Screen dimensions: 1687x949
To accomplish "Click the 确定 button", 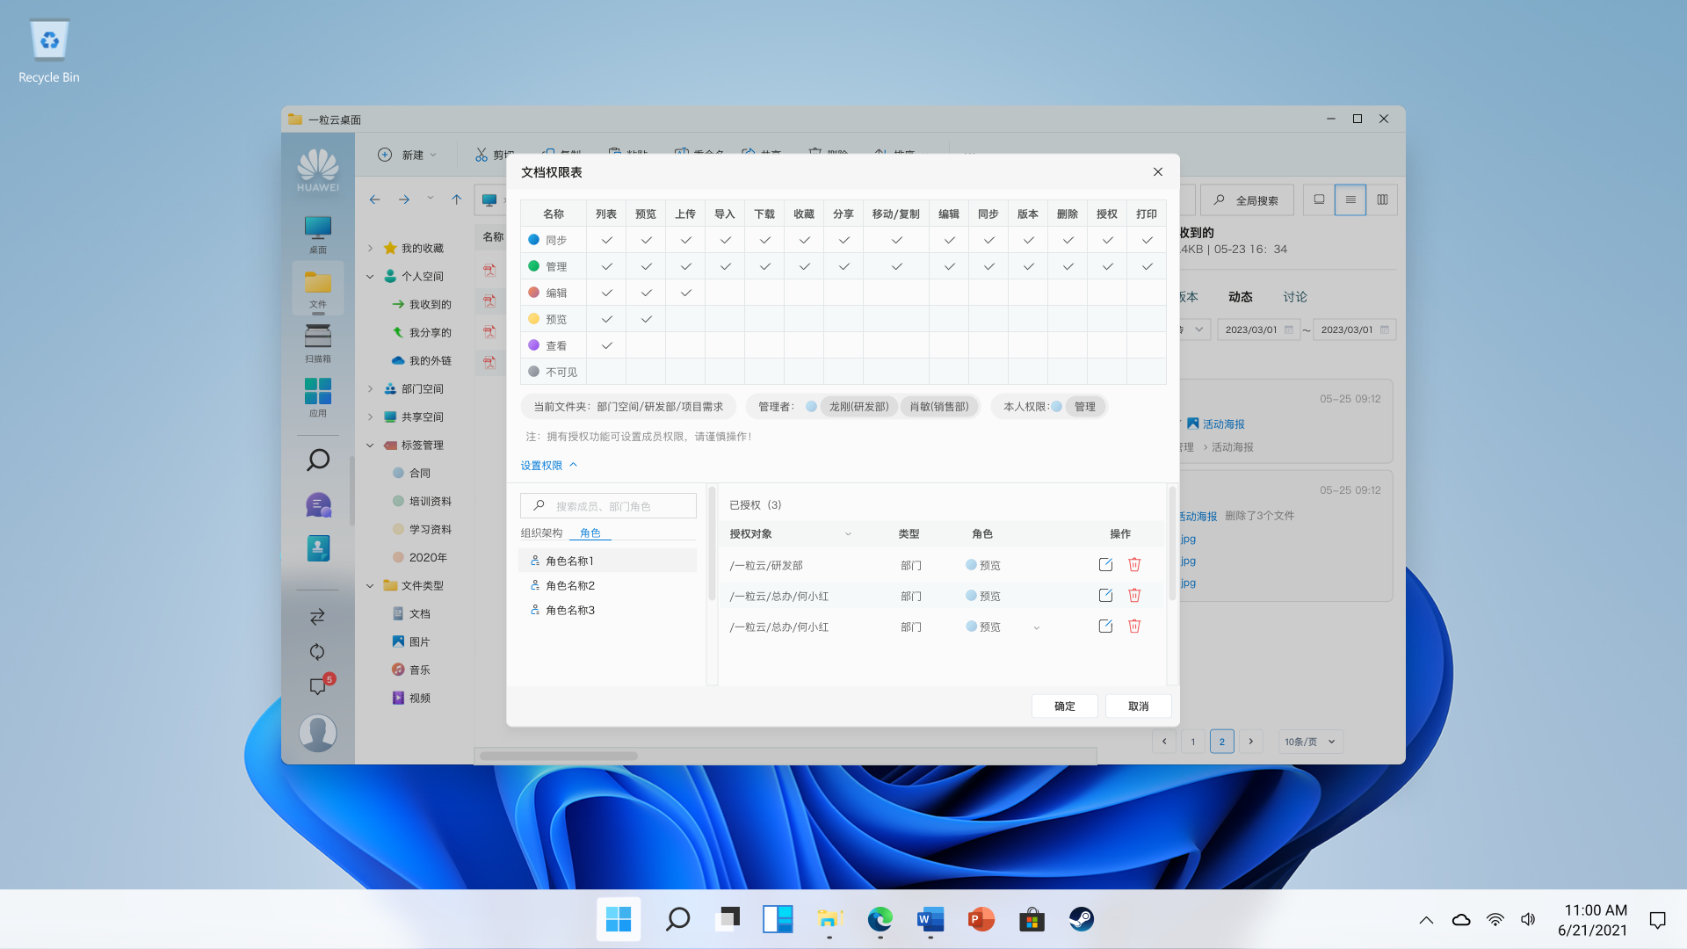I will (1064, 706).
